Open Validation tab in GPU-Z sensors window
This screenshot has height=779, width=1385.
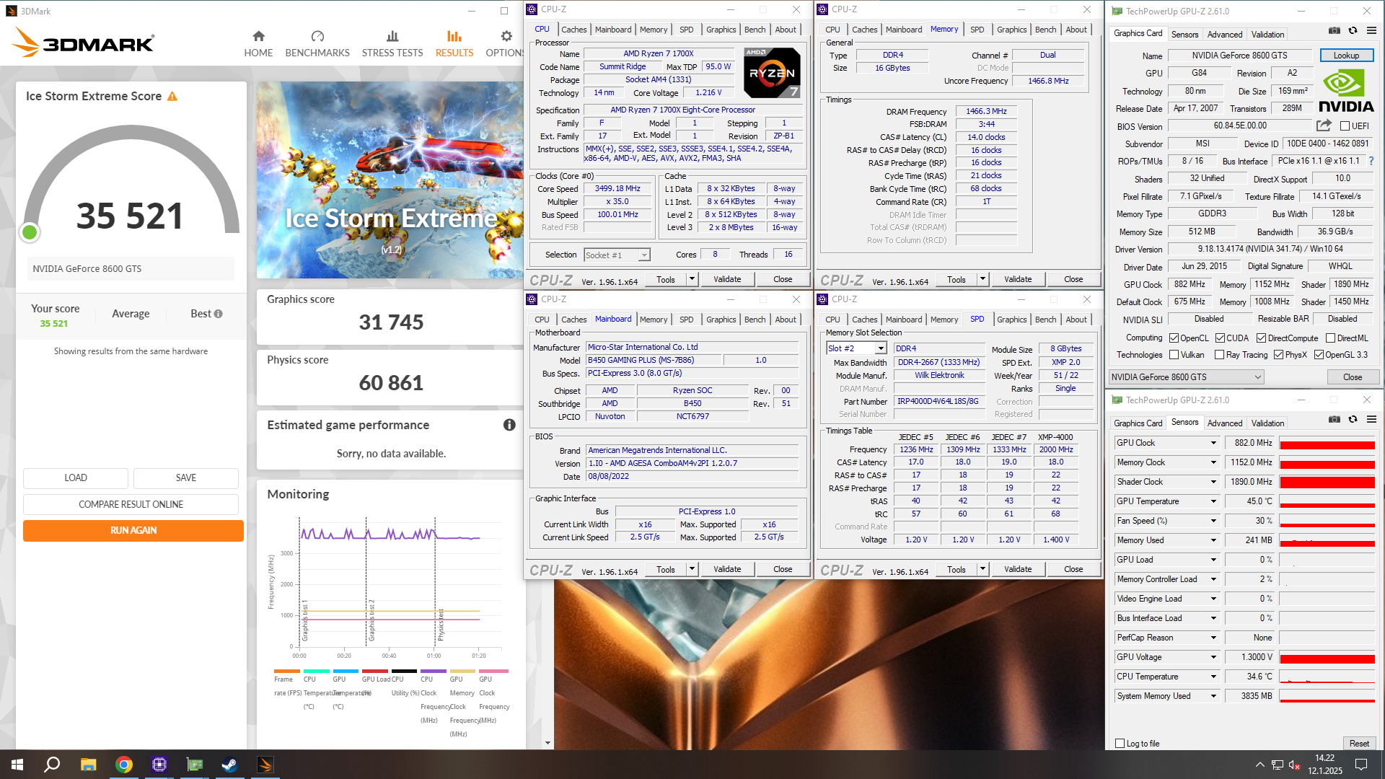pyautogui.click(x=1267, y=423)
